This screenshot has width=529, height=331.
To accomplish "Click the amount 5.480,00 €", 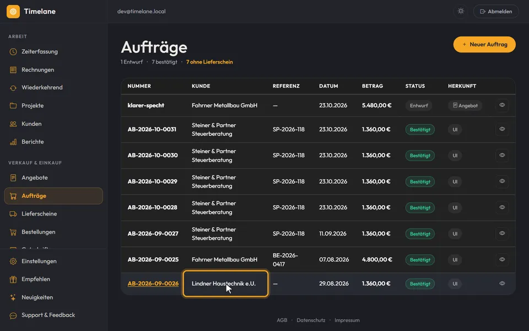I will 377,105.
